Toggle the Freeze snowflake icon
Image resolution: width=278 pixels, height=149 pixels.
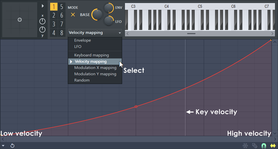point(245,146)
